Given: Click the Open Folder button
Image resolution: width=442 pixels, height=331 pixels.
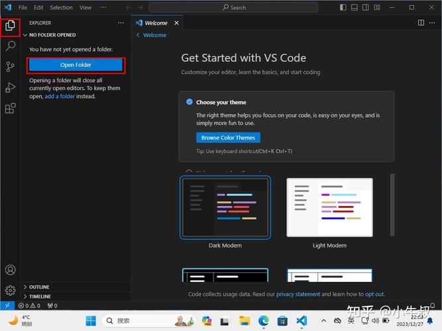Looking at the screenshot, I should [x=76, y=65].
